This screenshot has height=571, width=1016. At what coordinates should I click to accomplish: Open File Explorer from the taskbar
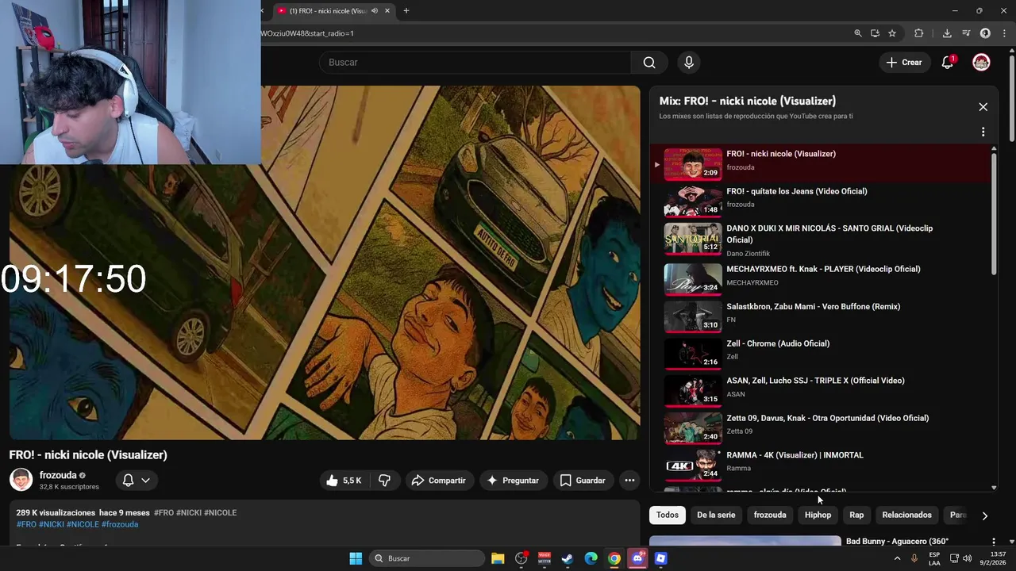(x=498, y=558)
